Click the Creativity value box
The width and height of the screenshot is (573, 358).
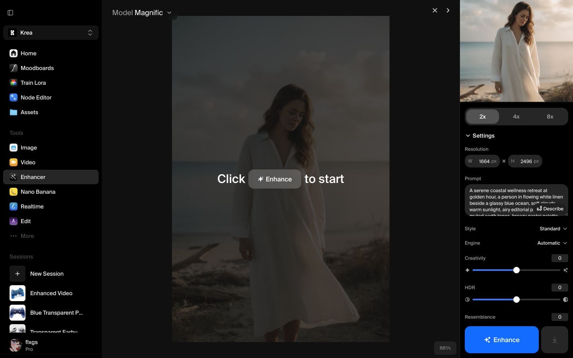[560, 258]
